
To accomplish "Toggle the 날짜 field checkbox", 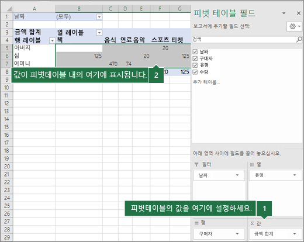I will click(195, 51).
